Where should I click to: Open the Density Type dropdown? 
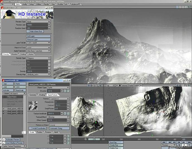pos(38,58)
